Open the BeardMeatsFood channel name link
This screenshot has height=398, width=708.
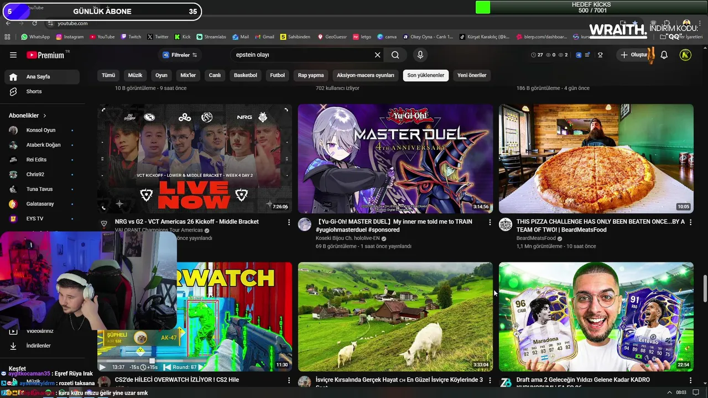536,238
